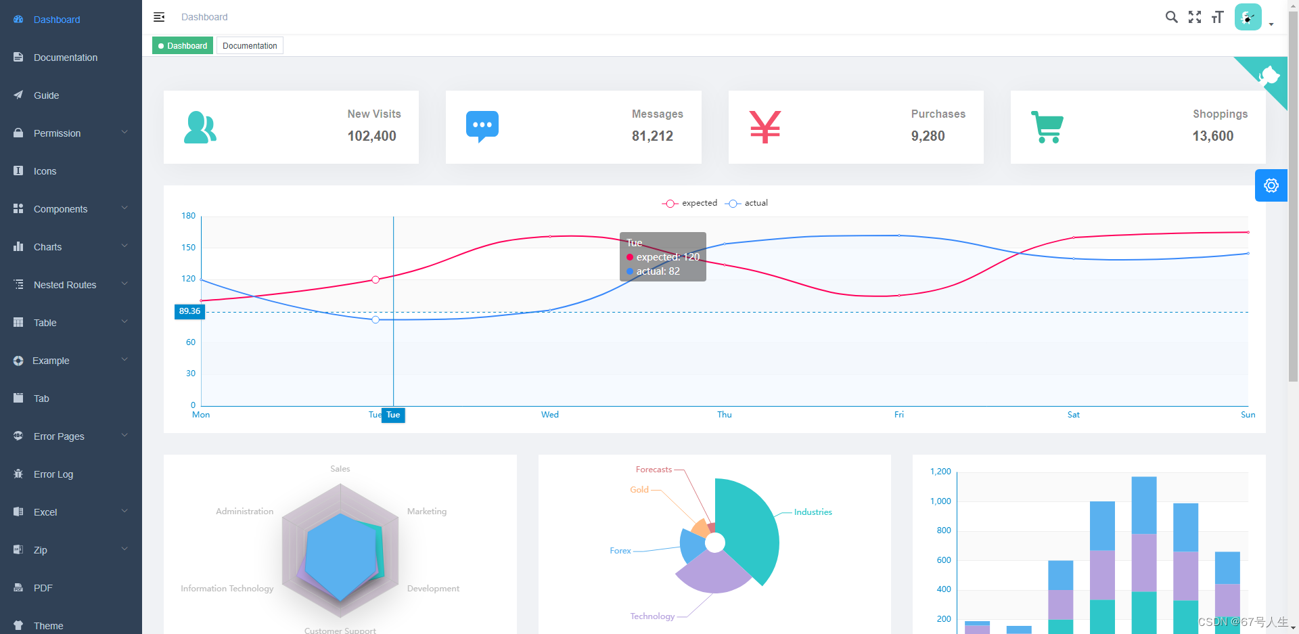Viewport: 1299px width, 634px height.
Task: Expand the Error Pages chevron
Action: tap(124, 436)
